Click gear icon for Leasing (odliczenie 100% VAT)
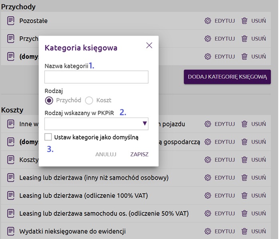 tap(207, 195)
